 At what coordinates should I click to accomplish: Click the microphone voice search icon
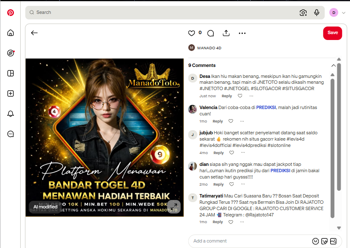[x=317, y=13]
